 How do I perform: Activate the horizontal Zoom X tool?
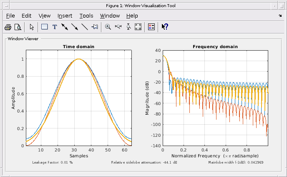click(x=118, y=27)
